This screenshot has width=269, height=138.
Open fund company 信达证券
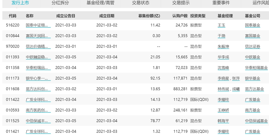(x=253, y=46)
